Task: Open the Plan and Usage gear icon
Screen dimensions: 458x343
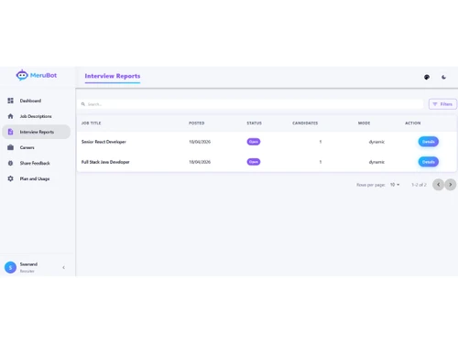Action: 10,178
